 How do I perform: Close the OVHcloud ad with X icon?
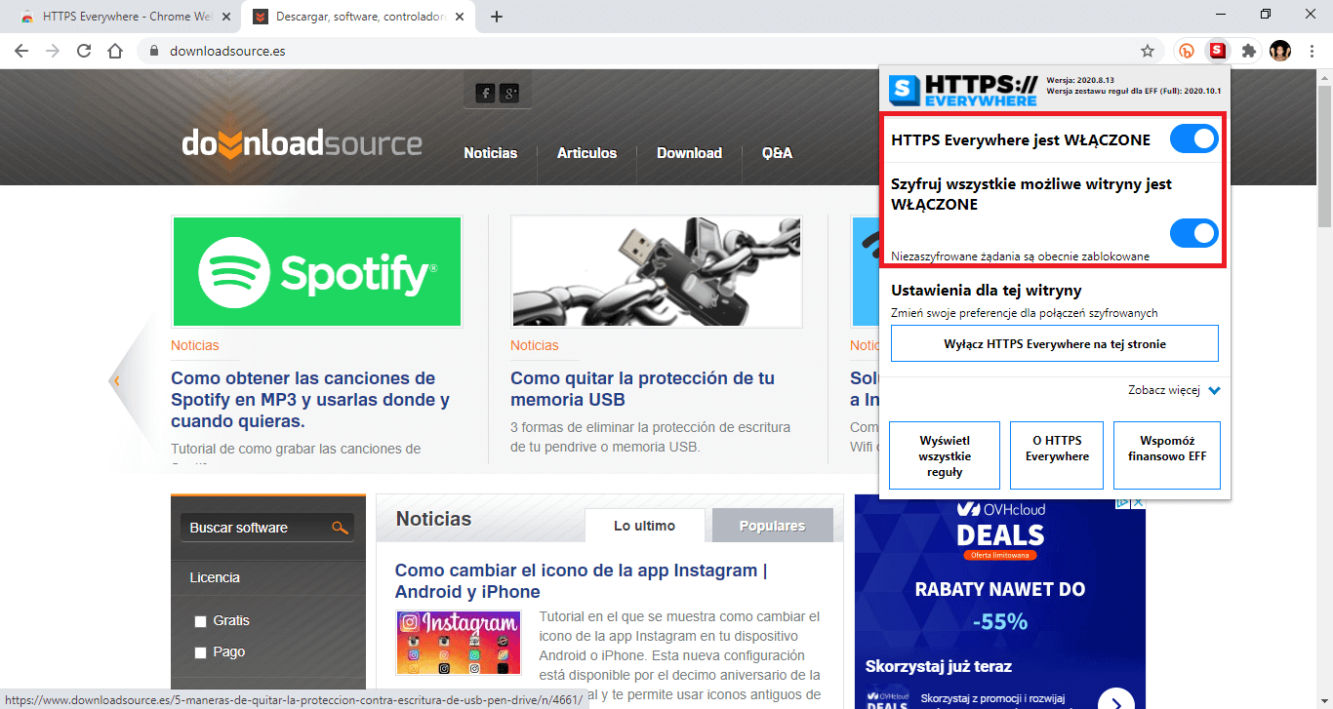[1137, 502]
